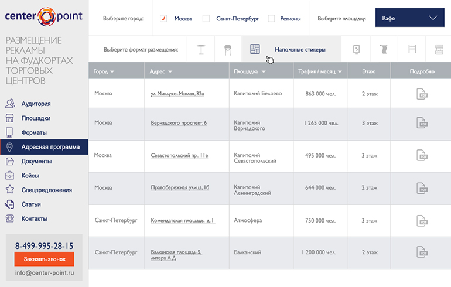Screen dimensions: 451x287
Task: Sort table by Город column
Action: 104,71
